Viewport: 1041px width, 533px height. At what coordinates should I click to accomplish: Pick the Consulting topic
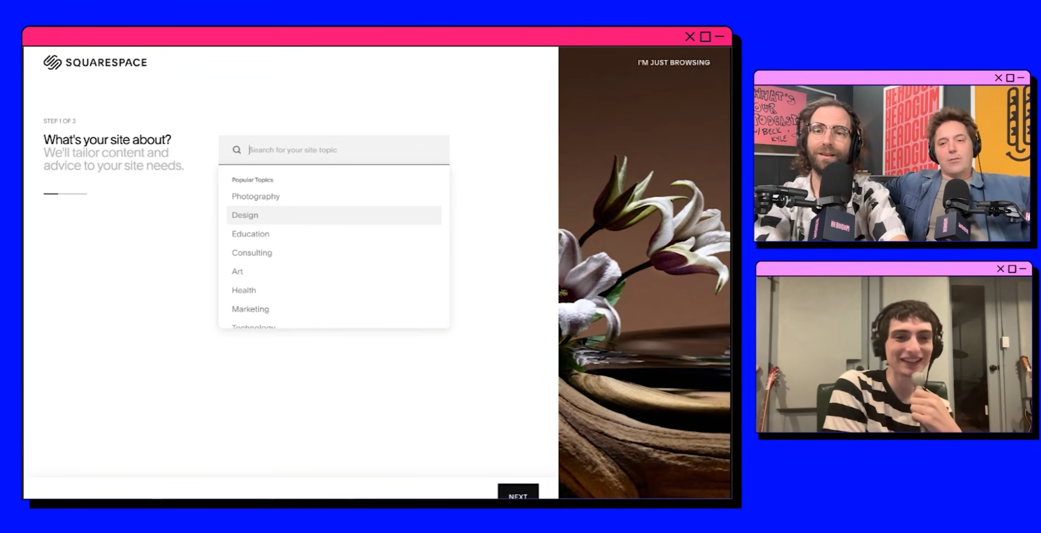[334, 252]
